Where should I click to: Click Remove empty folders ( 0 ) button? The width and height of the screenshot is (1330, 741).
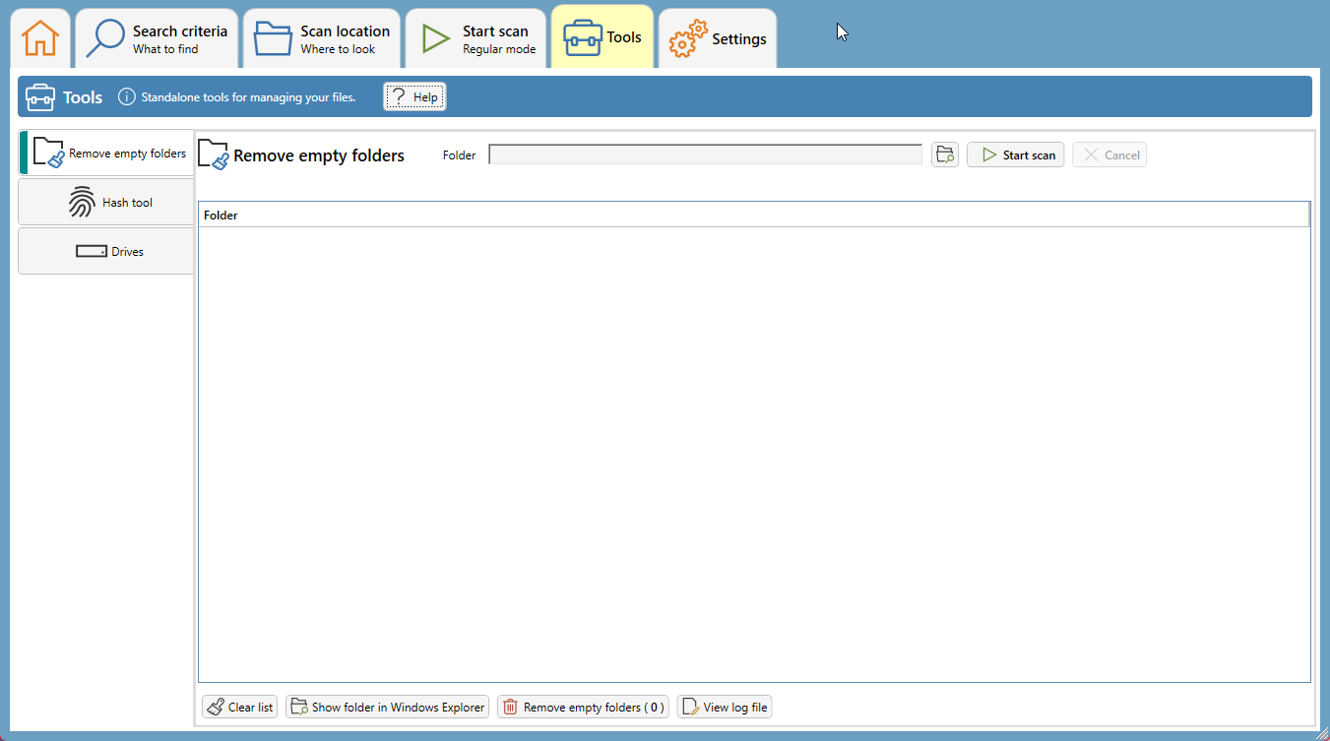click(583, 707)
